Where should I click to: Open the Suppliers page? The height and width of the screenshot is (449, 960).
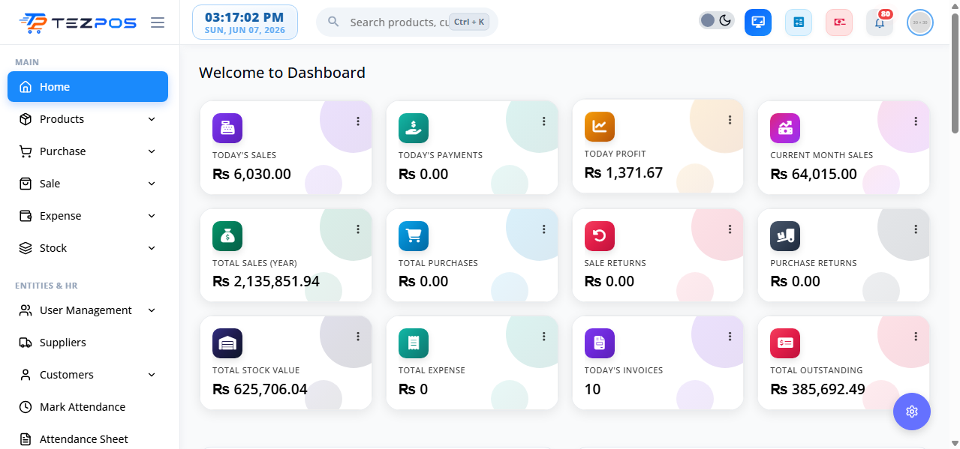click(88, 343)
